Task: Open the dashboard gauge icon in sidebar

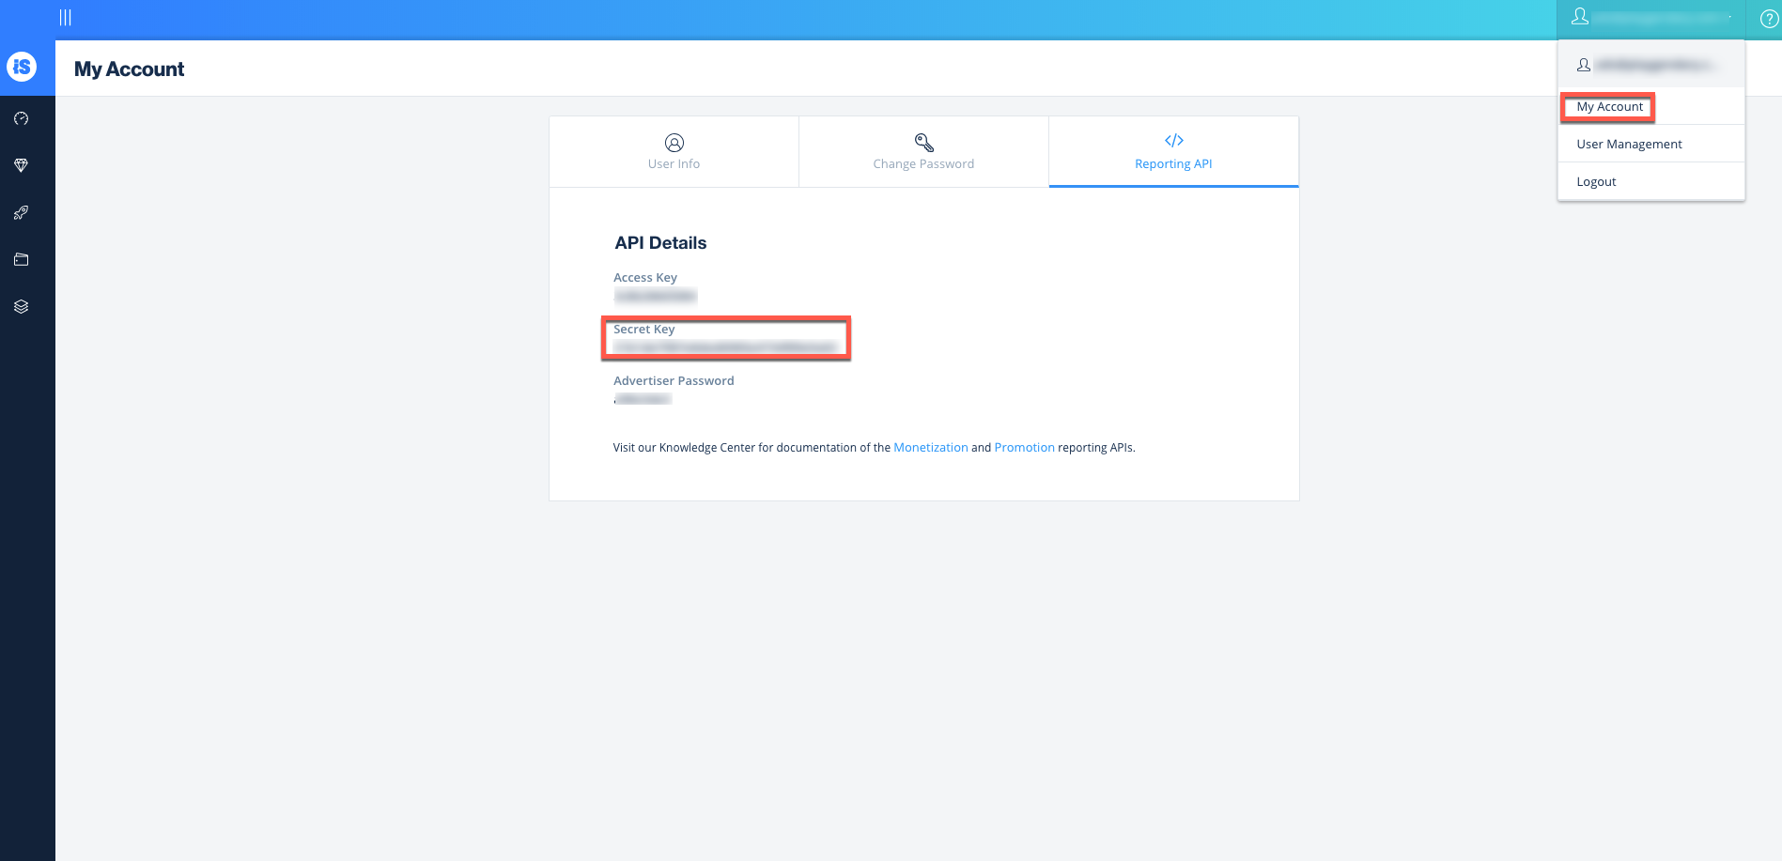Action: [22, 119]
